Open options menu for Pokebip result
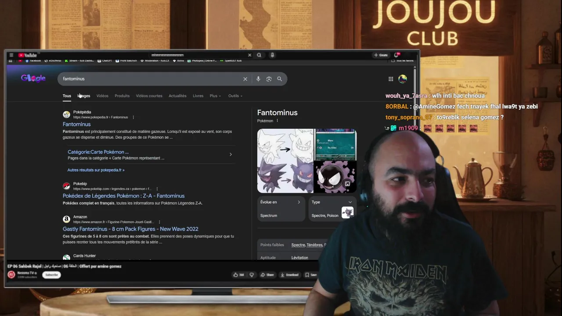562x316 pixels. coord(157,189)
